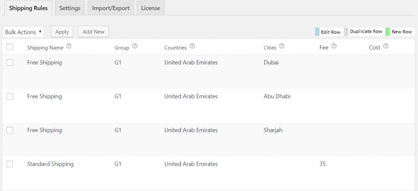Image resolution: width=418 pixels, height=191 pixels.
Task: Switch to the Settings tab
Action: coord(70,8)
